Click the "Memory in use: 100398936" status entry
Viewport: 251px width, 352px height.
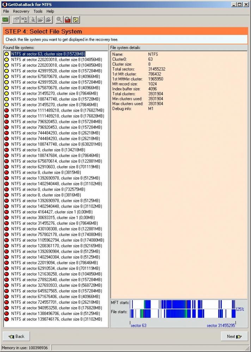coord(25,348)
